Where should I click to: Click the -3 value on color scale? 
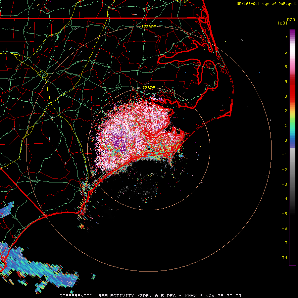[x=284, y=184]
